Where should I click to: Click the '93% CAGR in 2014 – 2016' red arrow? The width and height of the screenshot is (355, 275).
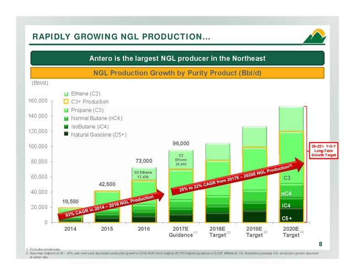111,206
